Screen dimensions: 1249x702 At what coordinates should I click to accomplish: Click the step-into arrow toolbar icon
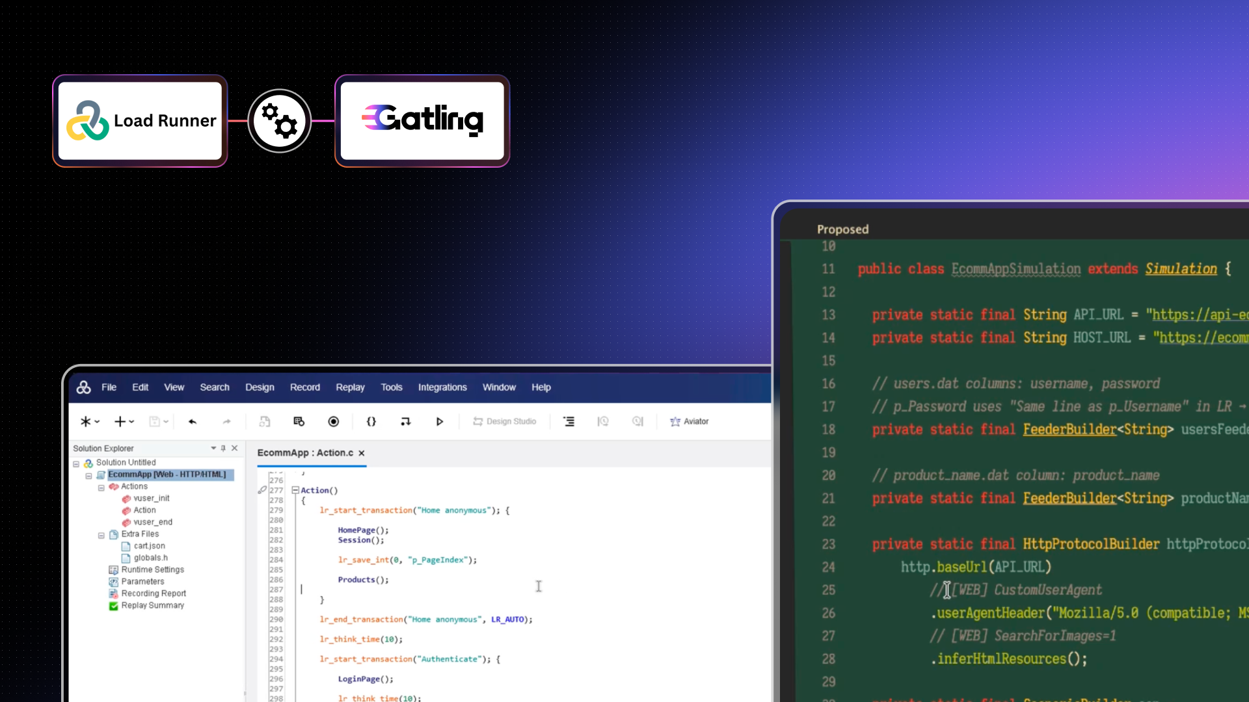(405, 421)
